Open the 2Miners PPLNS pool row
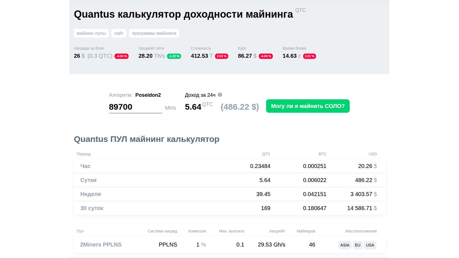This screenshot has height=258, width=459. coord(229,245)
